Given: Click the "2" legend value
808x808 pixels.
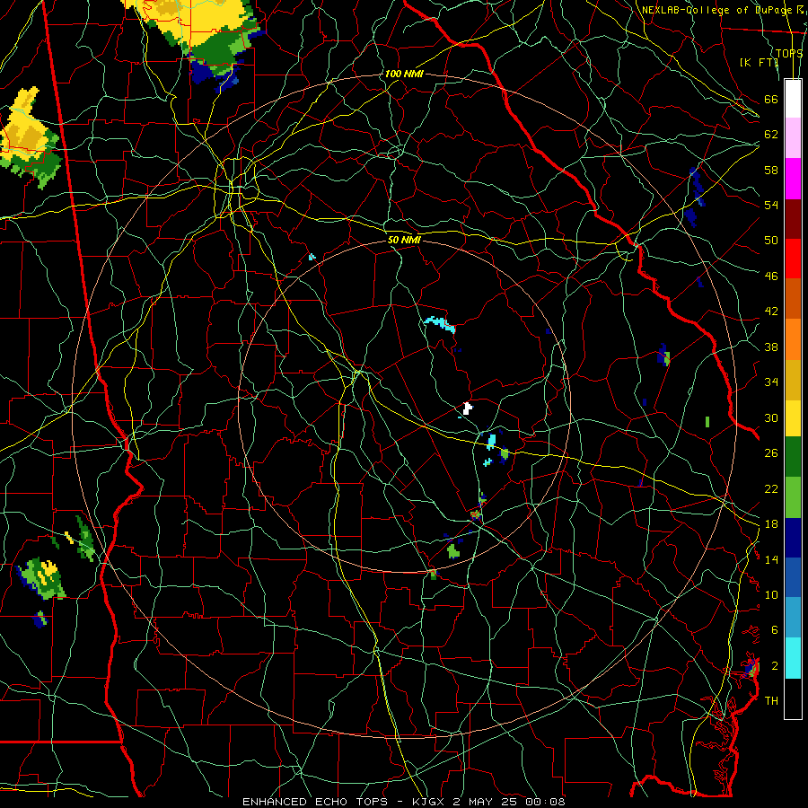Looking at the screenshot, I should coord(774,666).
